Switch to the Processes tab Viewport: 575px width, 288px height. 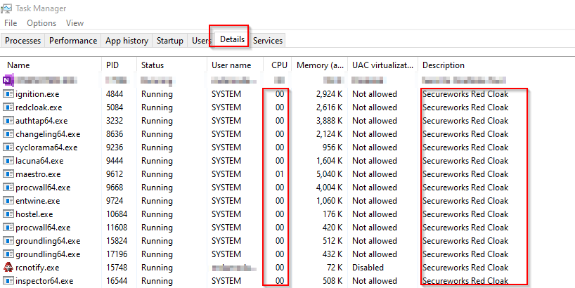tap(22, 40)
